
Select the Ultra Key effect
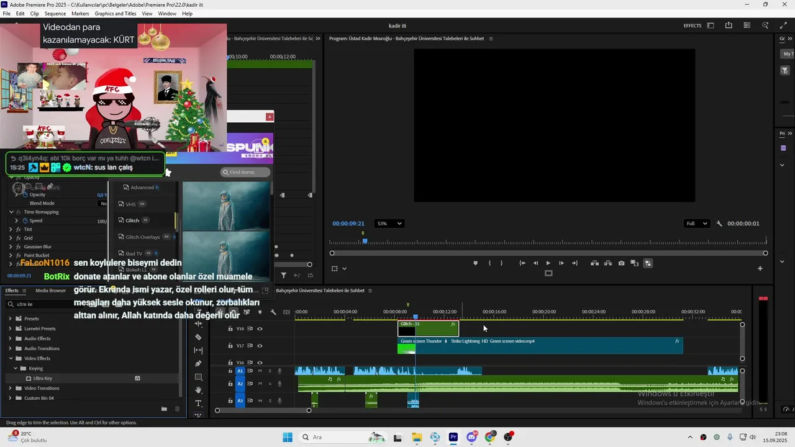(43, 378)
